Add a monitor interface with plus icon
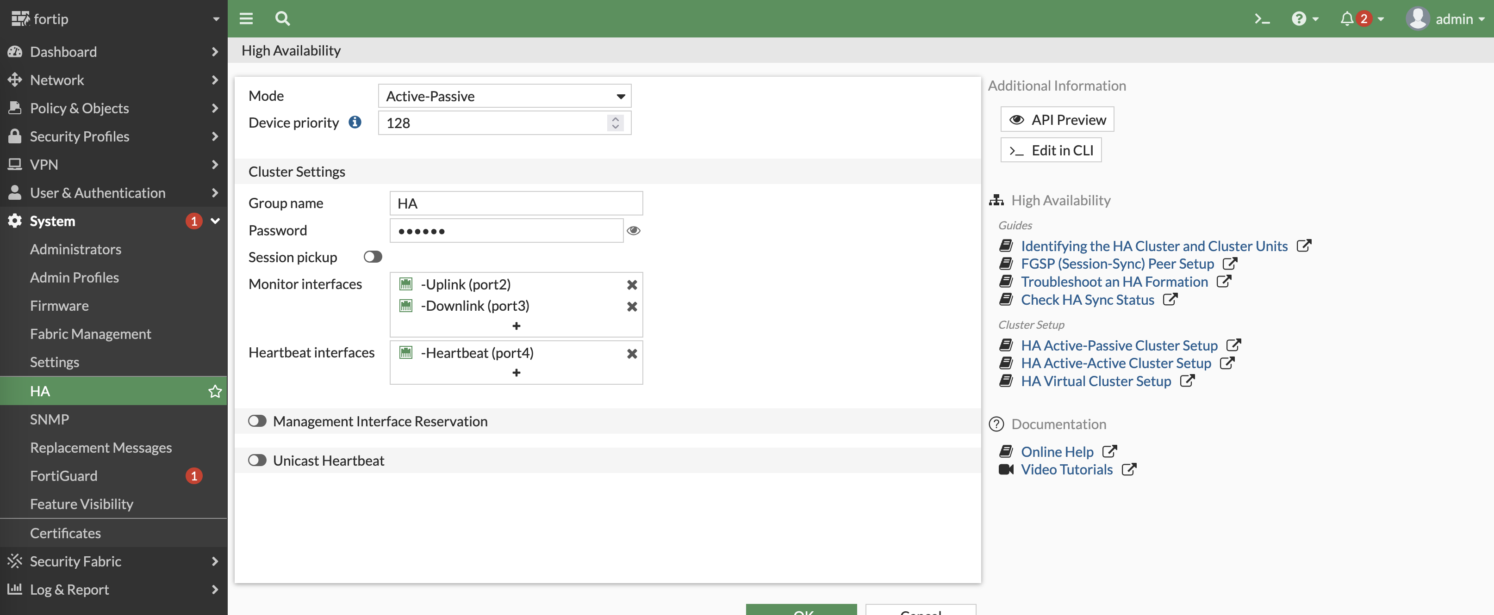The image size is (1494, 615). (x=516, y=326)
